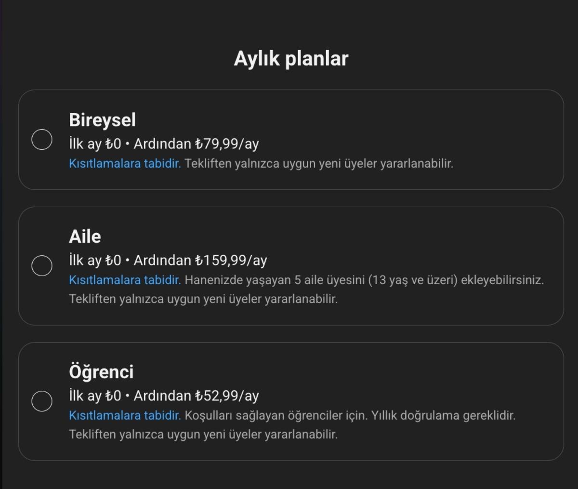Screen dimensions: 578x489
Task: Select the Bireysel plan radio button
Action: point(42,140)
